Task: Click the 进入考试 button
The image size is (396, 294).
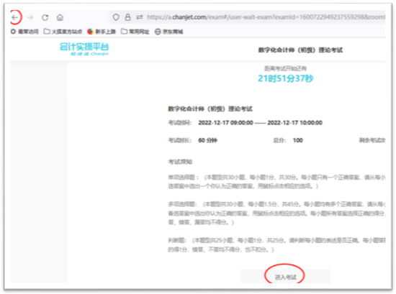Action: [x=285, y=277]
